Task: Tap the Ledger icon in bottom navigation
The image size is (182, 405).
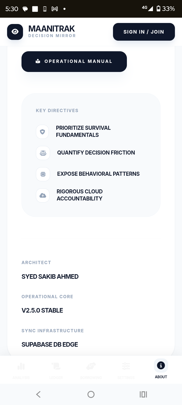Action: point(56,366)
